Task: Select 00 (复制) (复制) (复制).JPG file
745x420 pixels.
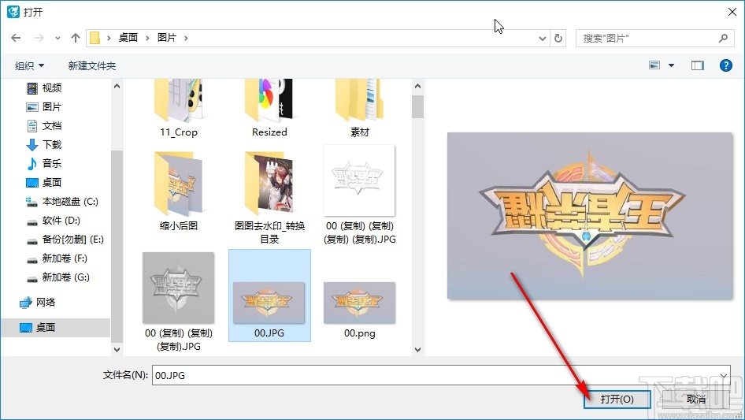Action: tap(178, 302)
